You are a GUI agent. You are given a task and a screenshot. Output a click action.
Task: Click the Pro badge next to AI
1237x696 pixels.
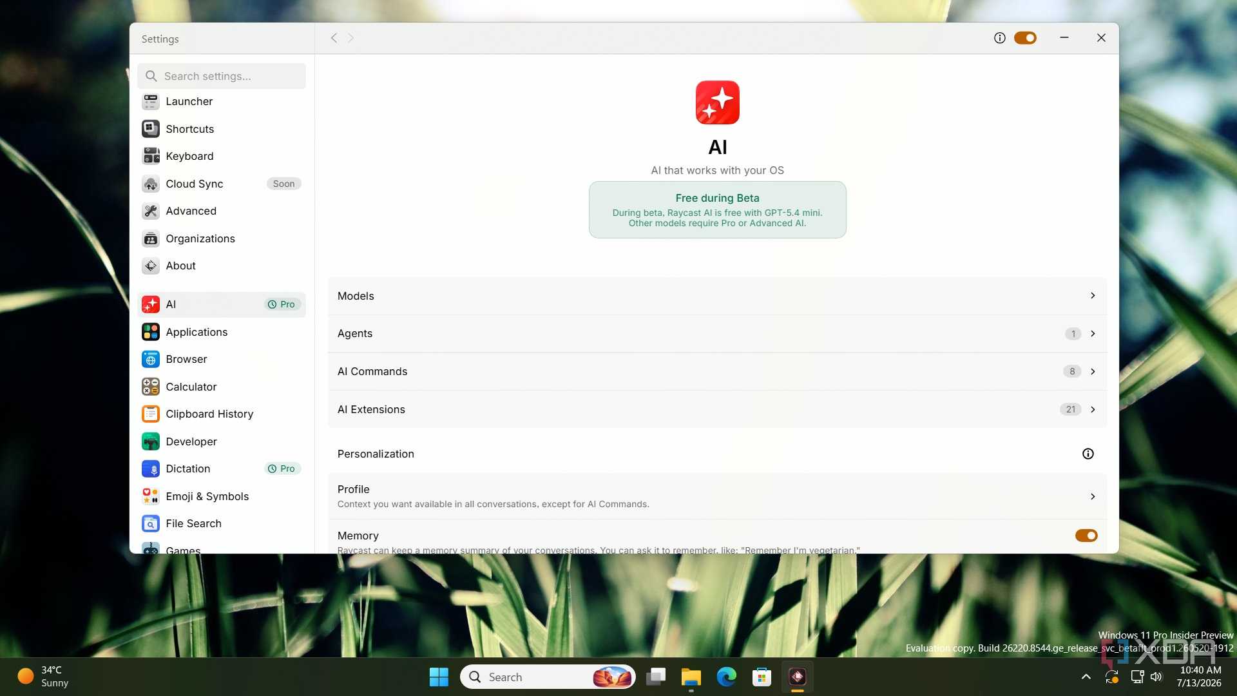click(282, 304)
